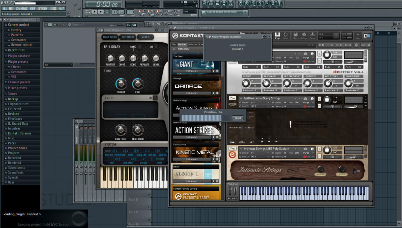
Task: Click Randomize_A button in Abstrakt
Action: (x=251, y=90)
